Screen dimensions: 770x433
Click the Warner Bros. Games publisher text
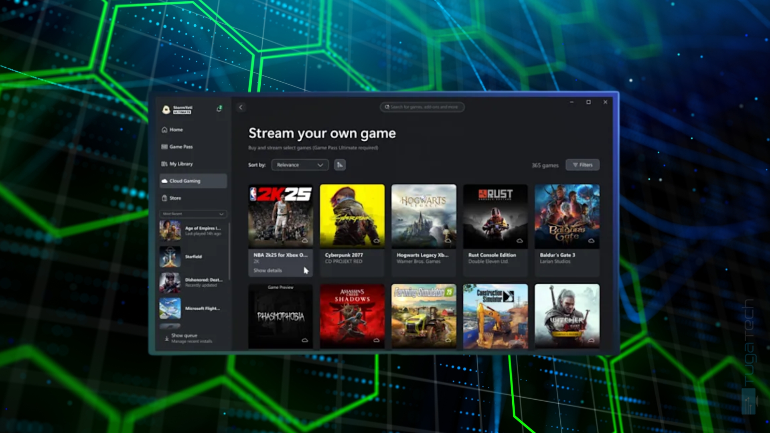(x=418, y=261)
